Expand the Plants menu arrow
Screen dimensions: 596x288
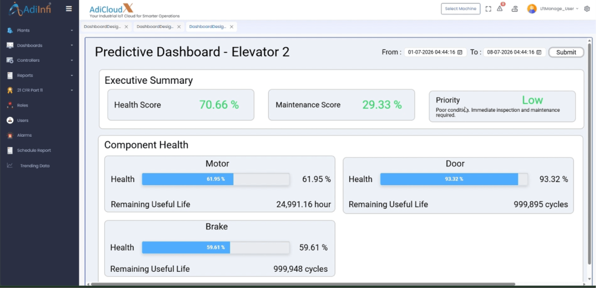coord(72,30)
